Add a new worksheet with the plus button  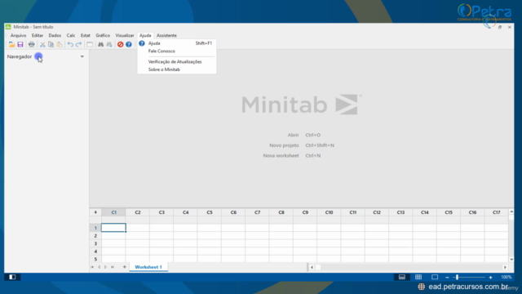pos(124,267)
